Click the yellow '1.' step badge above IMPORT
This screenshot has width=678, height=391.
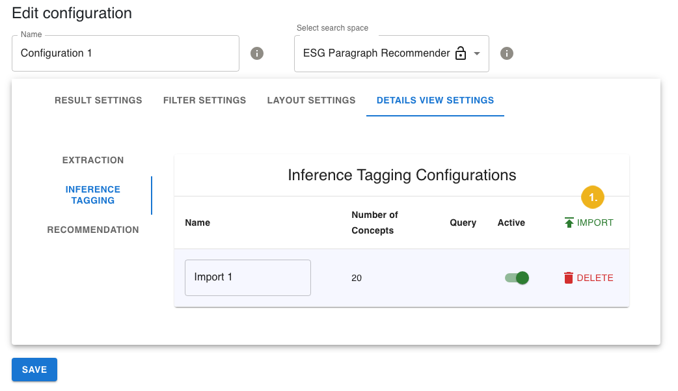pyautogui.click(x=593, y=196)
